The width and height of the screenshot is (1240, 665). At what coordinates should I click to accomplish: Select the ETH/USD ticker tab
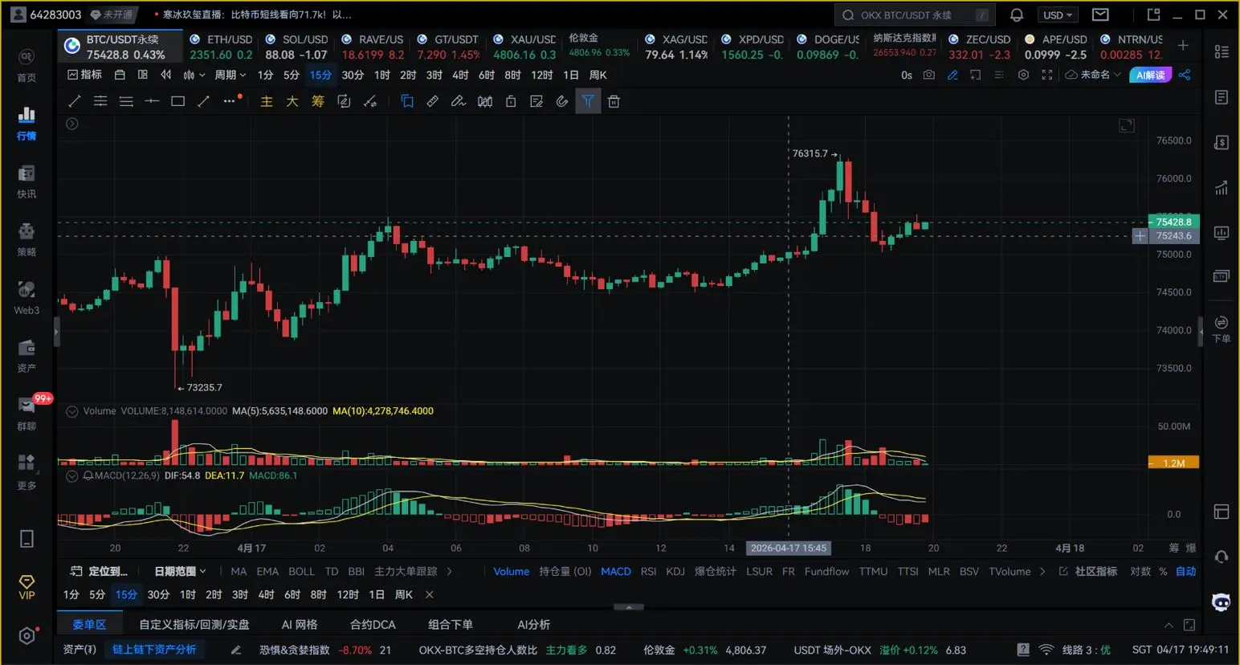(x=221, y=47)
